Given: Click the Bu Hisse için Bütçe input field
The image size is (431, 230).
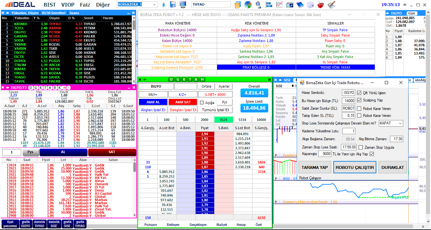Looking at the screenshot, I should click(x=349, y=101).
